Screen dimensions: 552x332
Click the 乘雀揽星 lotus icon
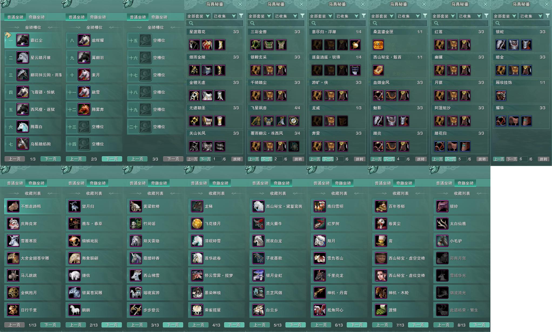[x=197, y=310]
